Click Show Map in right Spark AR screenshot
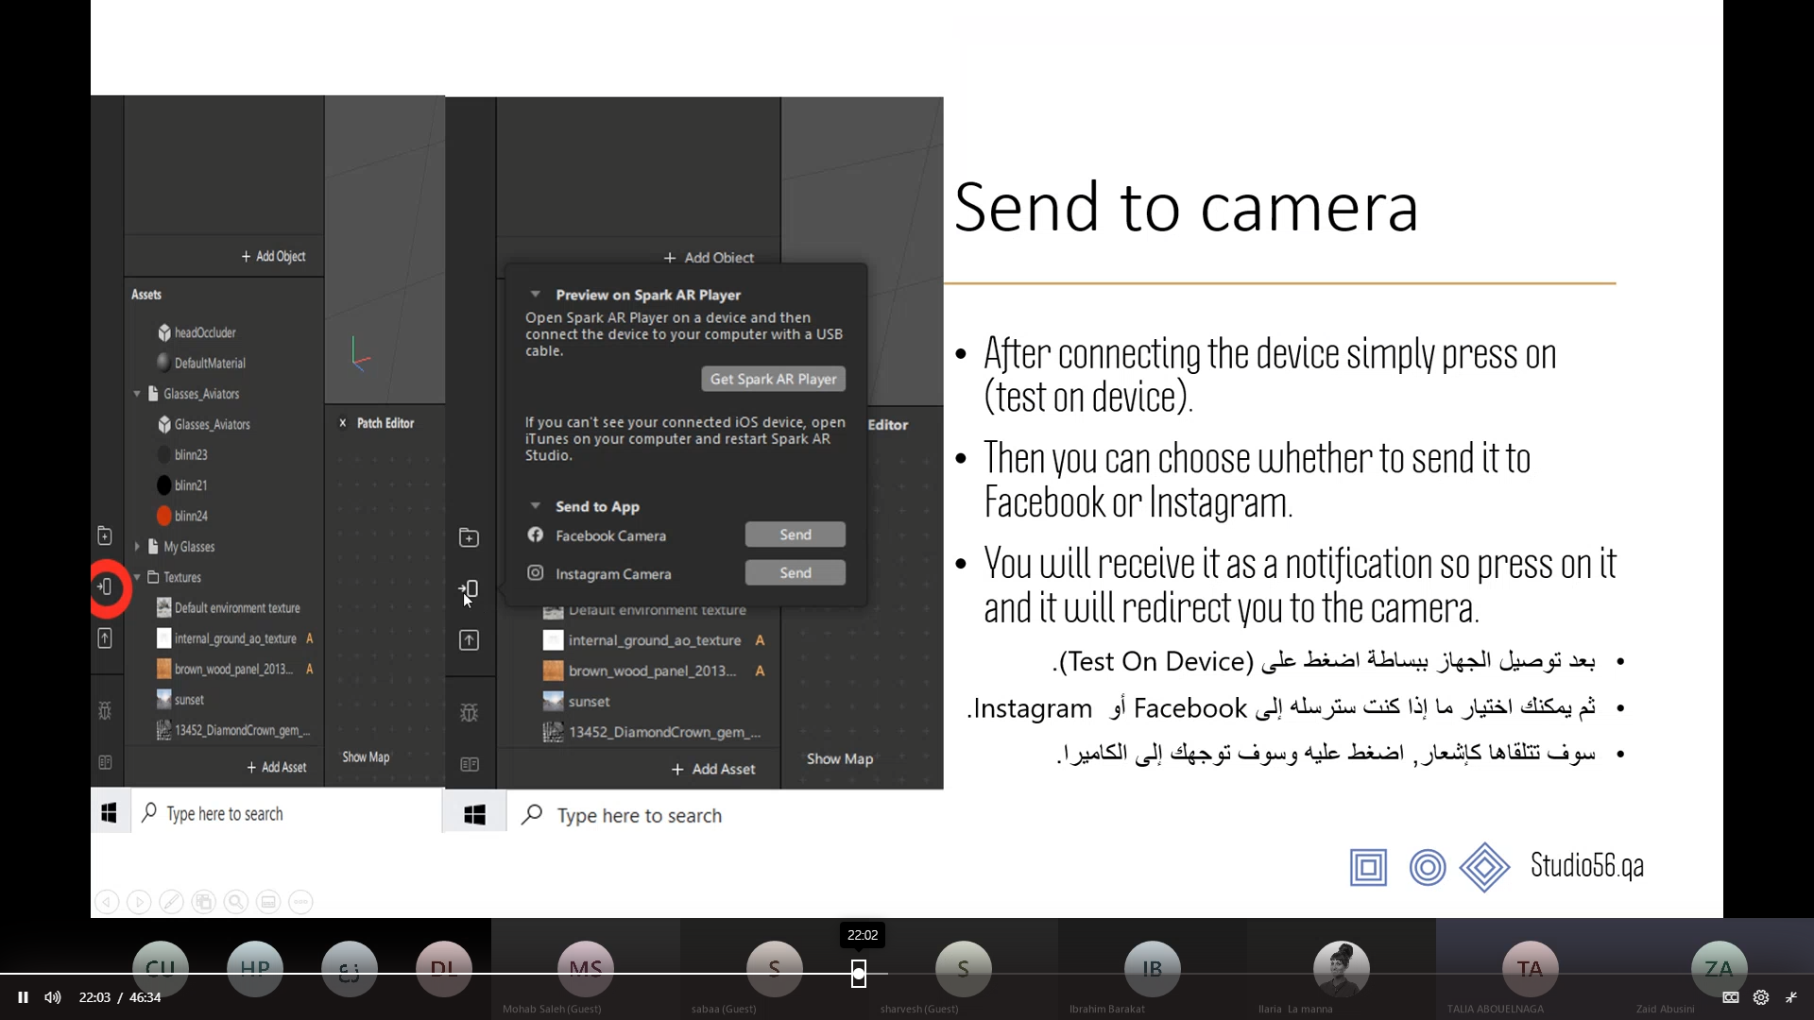The height and width of the screenshot is (1020, 1814). click(x=840, y=758)
